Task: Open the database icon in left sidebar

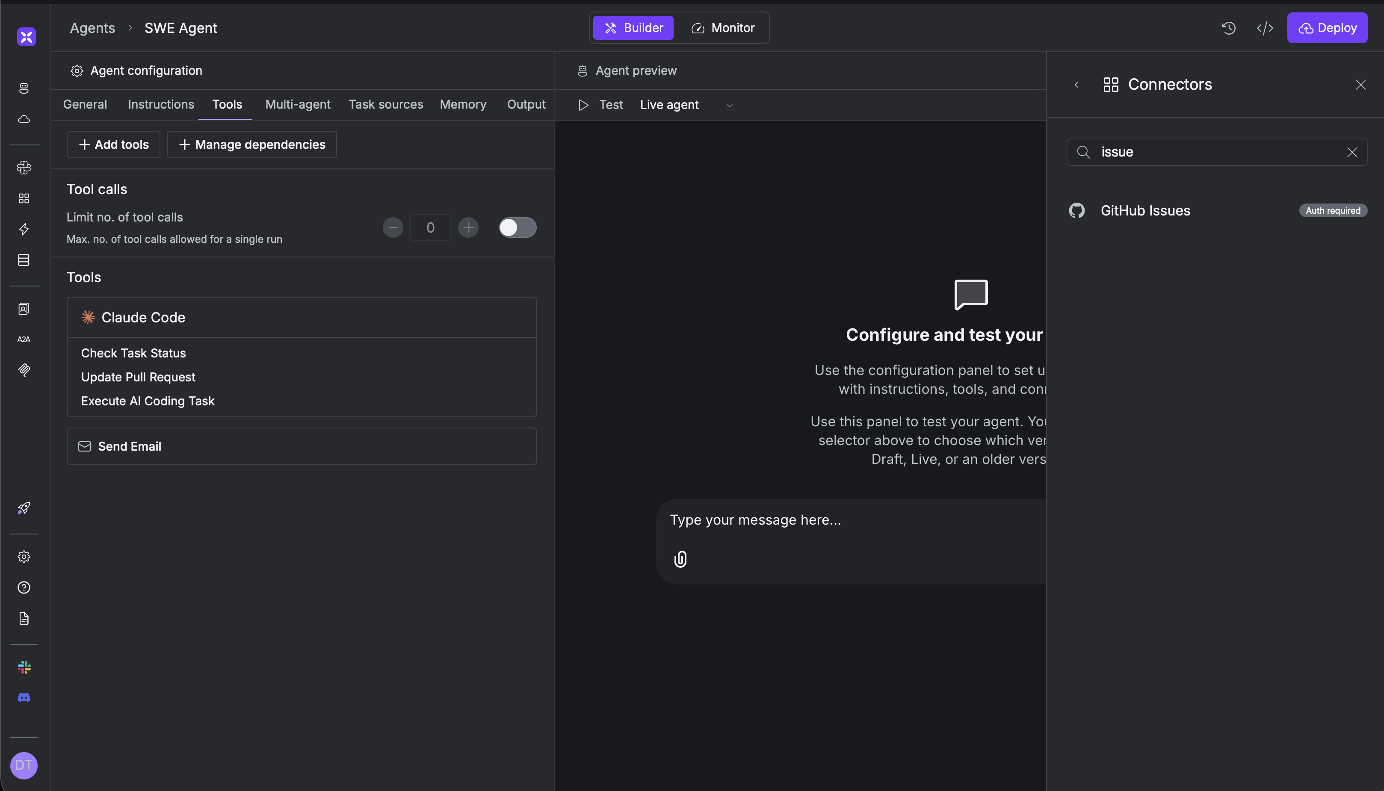Action: pyautogui.click(x=24, y=260)
